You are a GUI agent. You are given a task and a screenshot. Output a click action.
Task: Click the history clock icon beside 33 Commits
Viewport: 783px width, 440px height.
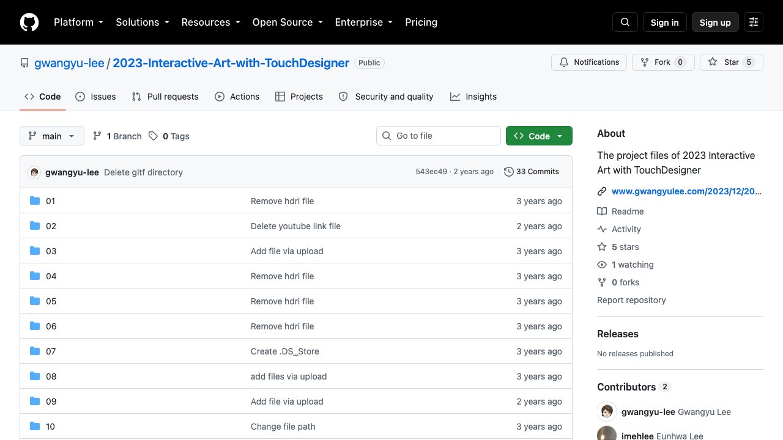[x=508, y=172]
